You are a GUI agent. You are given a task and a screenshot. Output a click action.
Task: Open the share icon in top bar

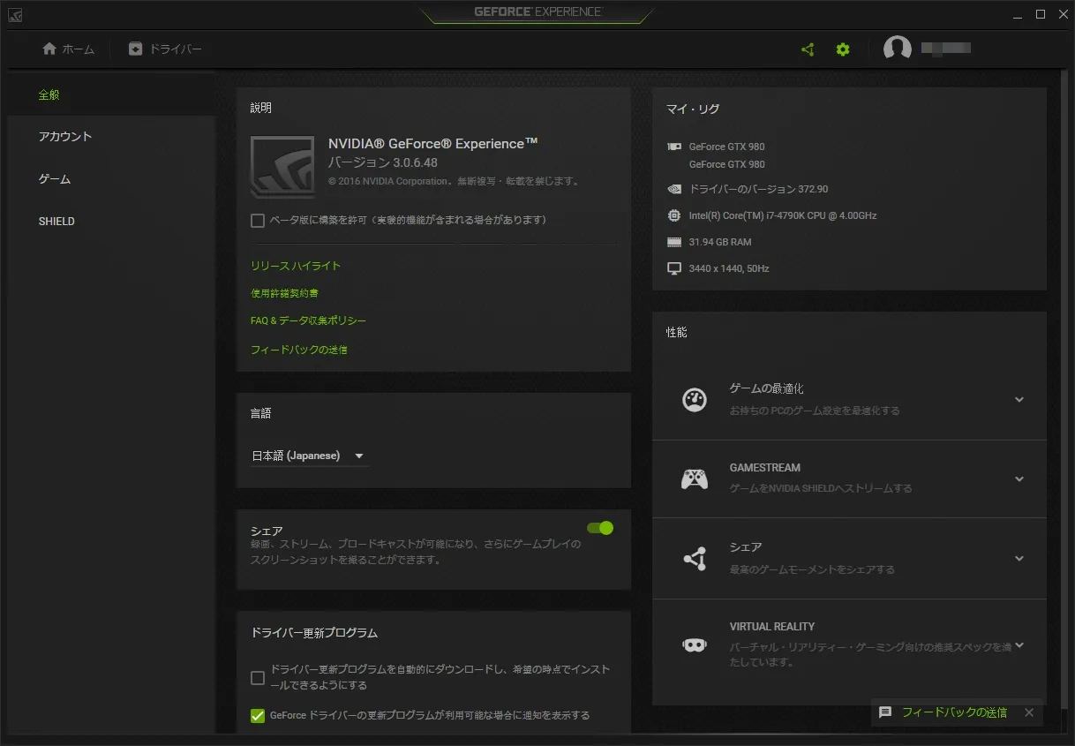[808, 49]
